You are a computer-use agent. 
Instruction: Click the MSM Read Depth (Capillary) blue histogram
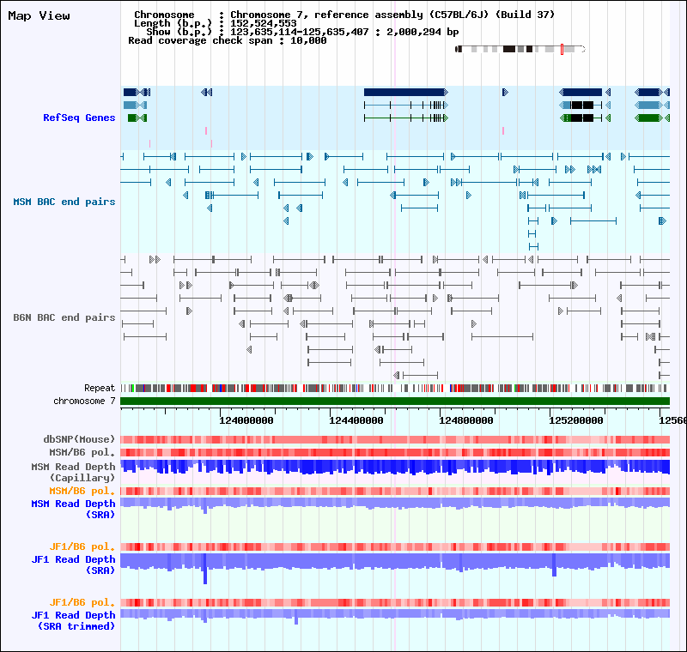pyautogui.click(x=395, y=467)
